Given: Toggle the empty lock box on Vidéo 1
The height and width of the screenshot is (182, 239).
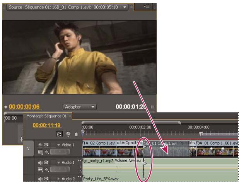Looking at the screenshot, I should click(x=53, y=145).
